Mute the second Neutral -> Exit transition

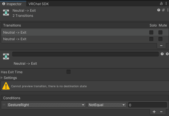click(x=160, y=39)
